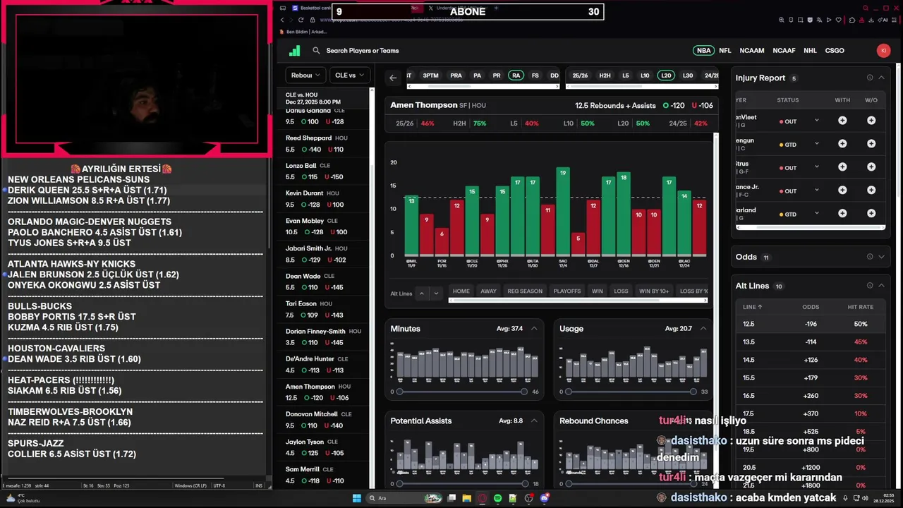Click the Usage range slider right handle

[693, 392]
